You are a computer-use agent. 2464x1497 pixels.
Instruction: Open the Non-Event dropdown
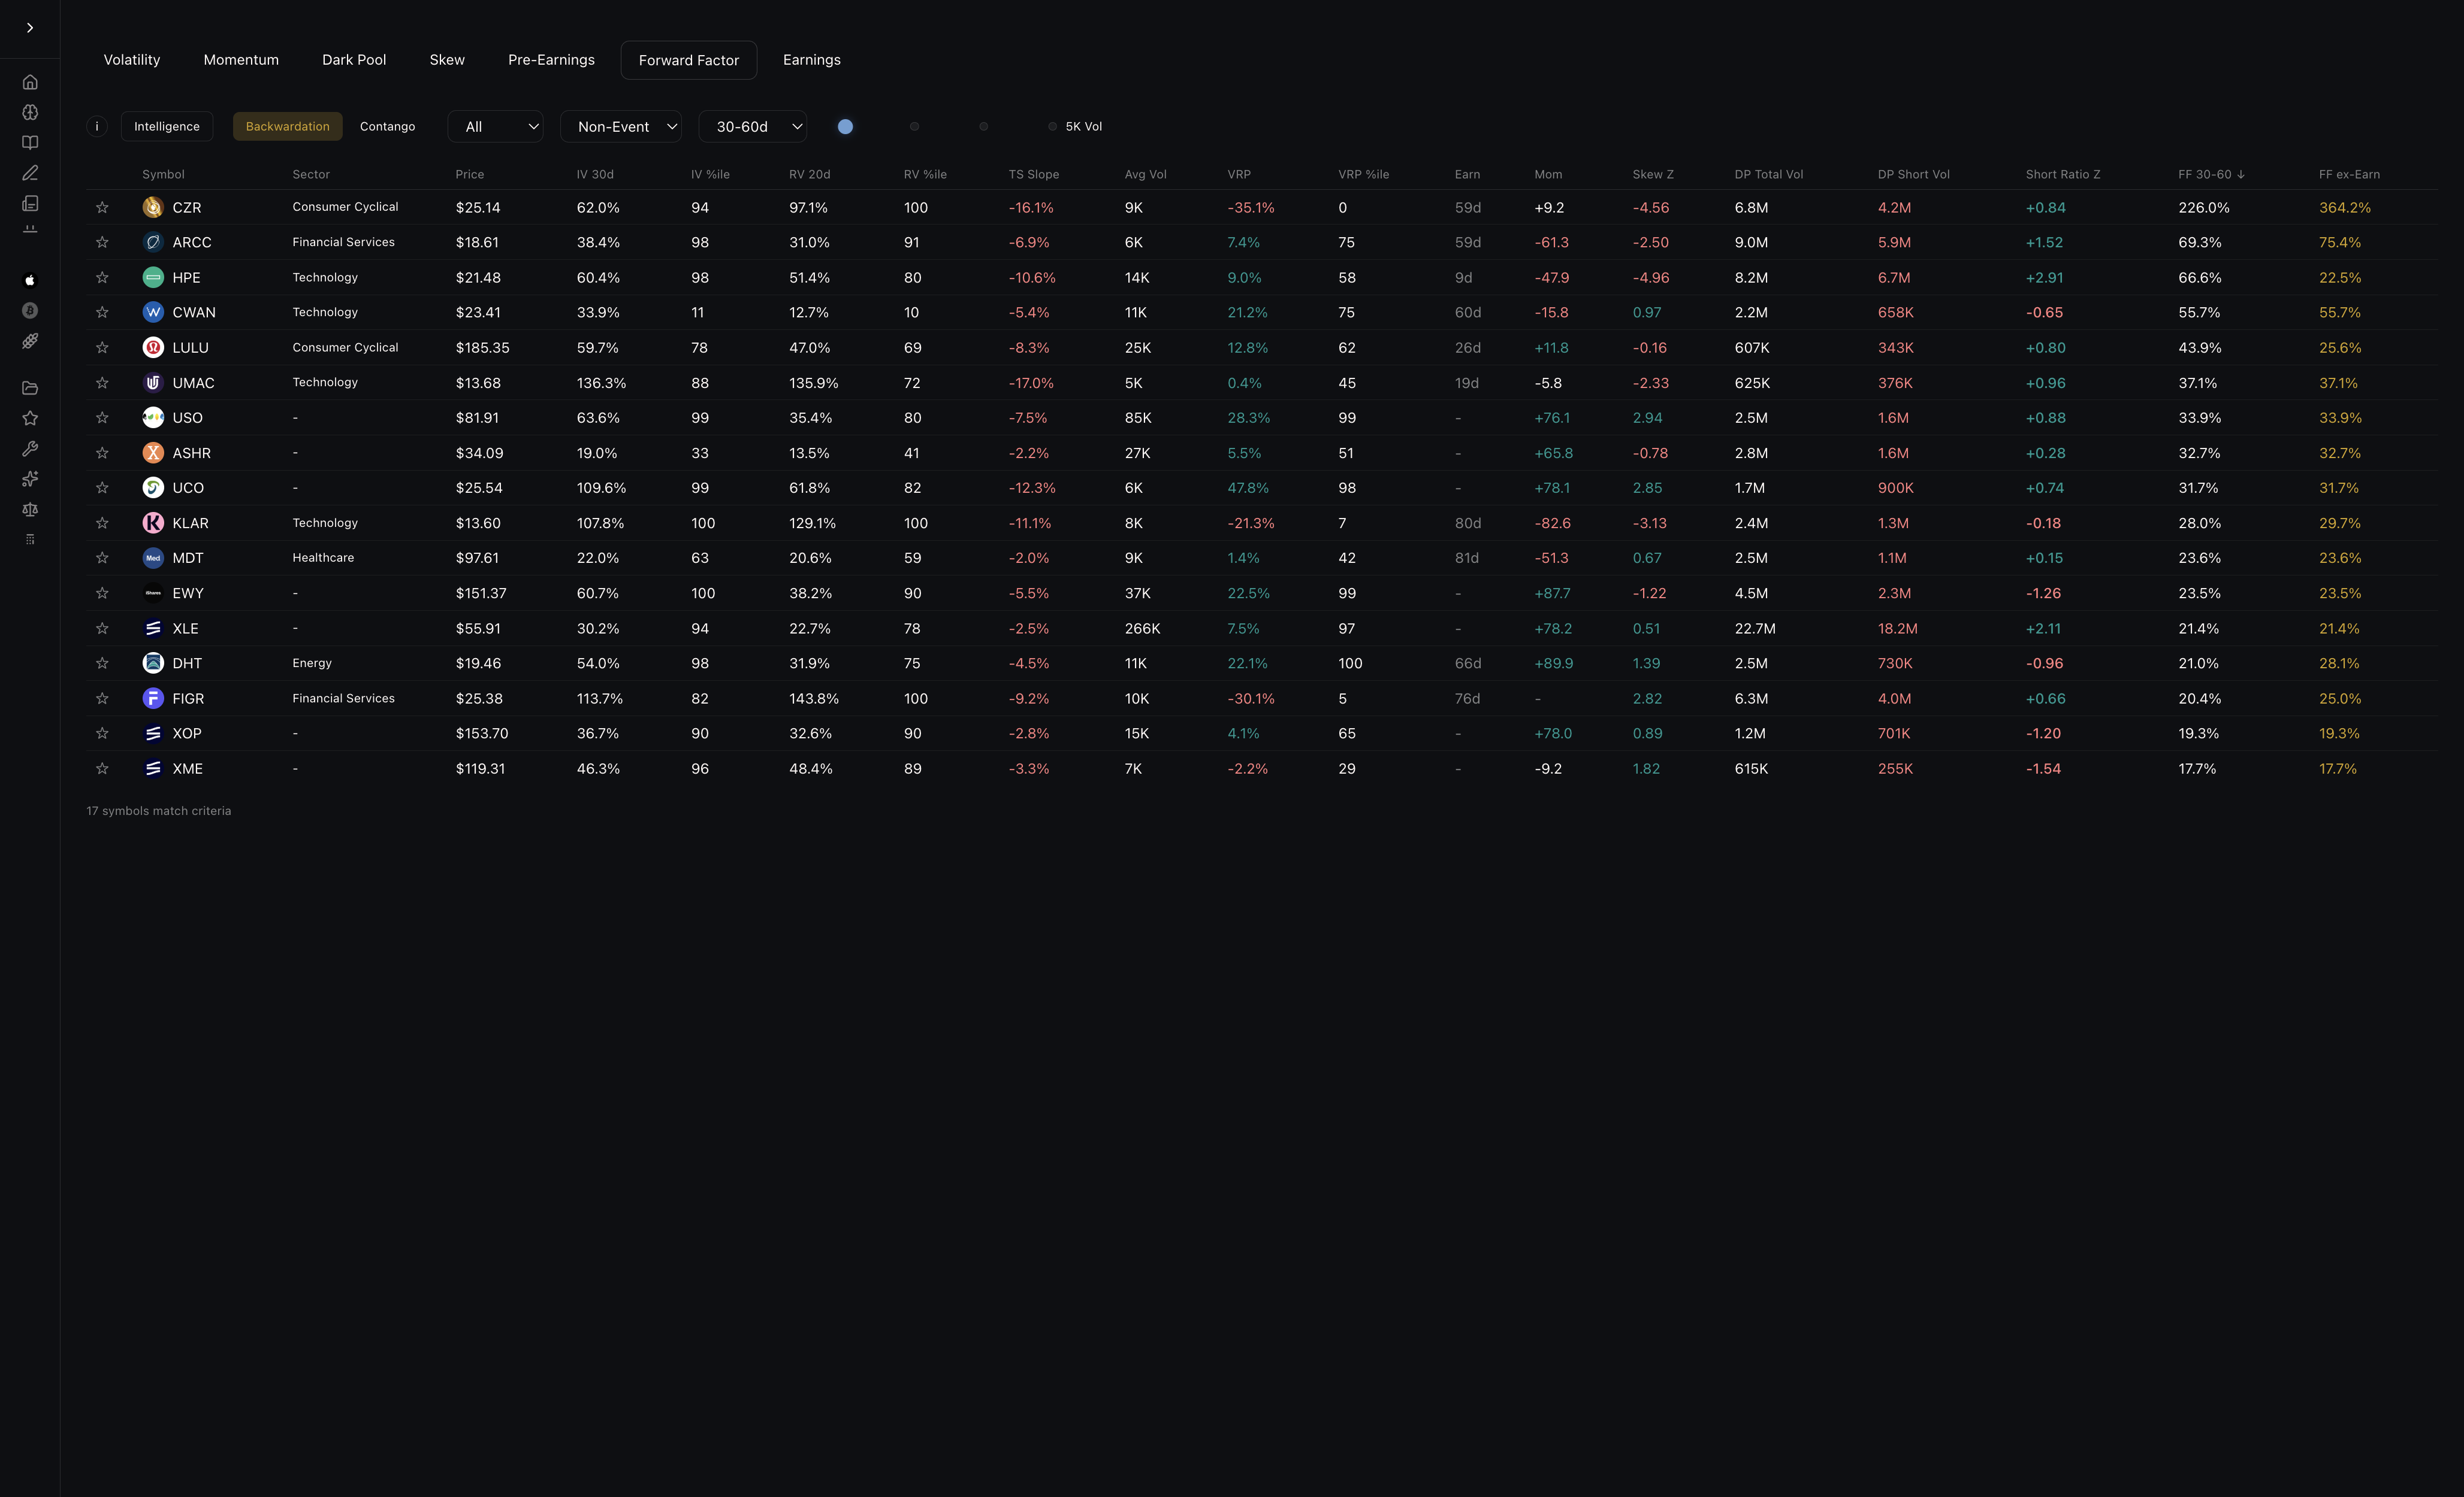coord(621,126)
